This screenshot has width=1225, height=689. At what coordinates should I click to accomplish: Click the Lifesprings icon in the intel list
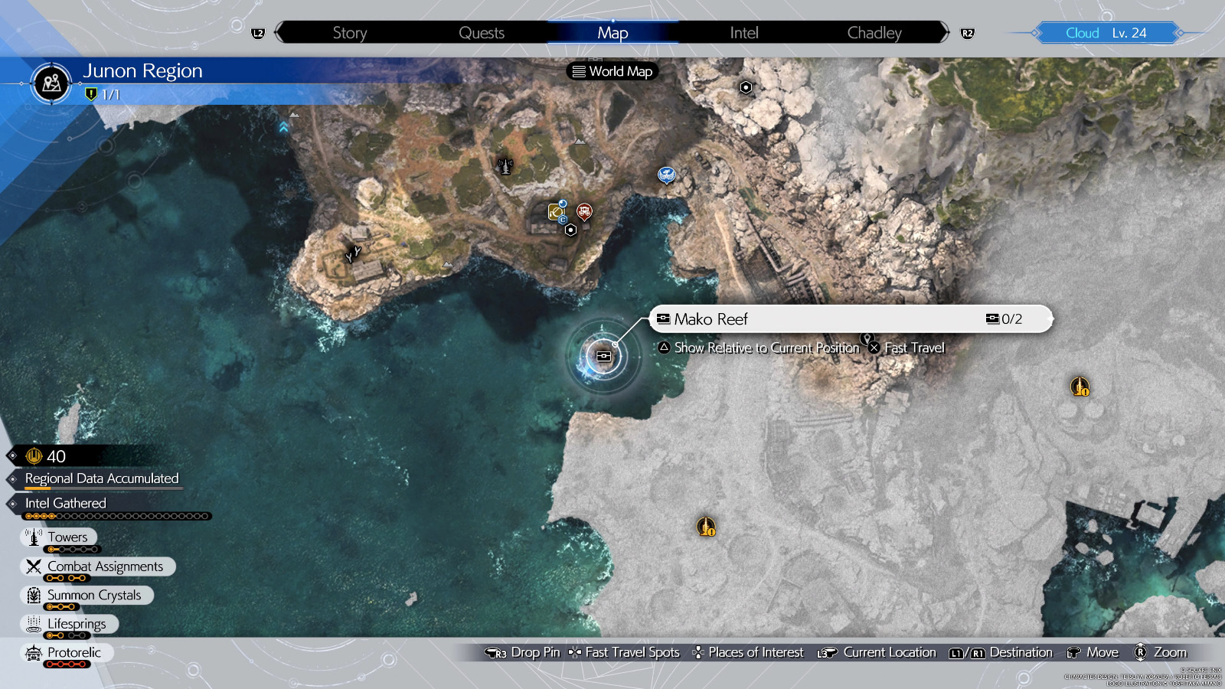point(32,623)
